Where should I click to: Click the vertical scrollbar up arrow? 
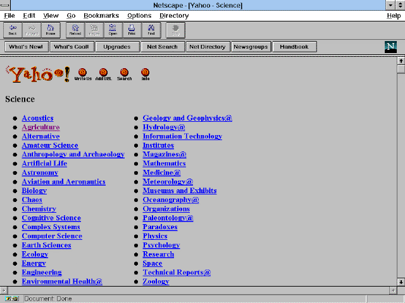click(401, 61)
